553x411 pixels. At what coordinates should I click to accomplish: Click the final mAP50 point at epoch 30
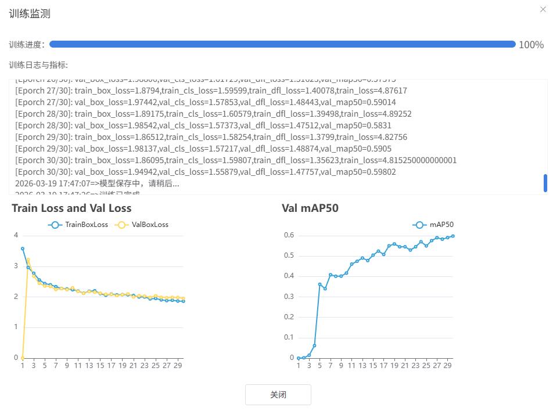[x=453, y=236]
